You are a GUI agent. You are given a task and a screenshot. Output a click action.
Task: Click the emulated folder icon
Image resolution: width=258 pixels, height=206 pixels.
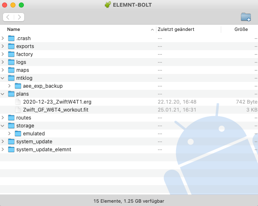click(18, 134)
